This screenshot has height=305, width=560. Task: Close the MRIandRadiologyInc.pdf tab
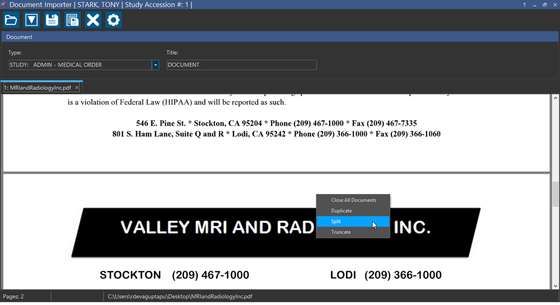point(77,87)
